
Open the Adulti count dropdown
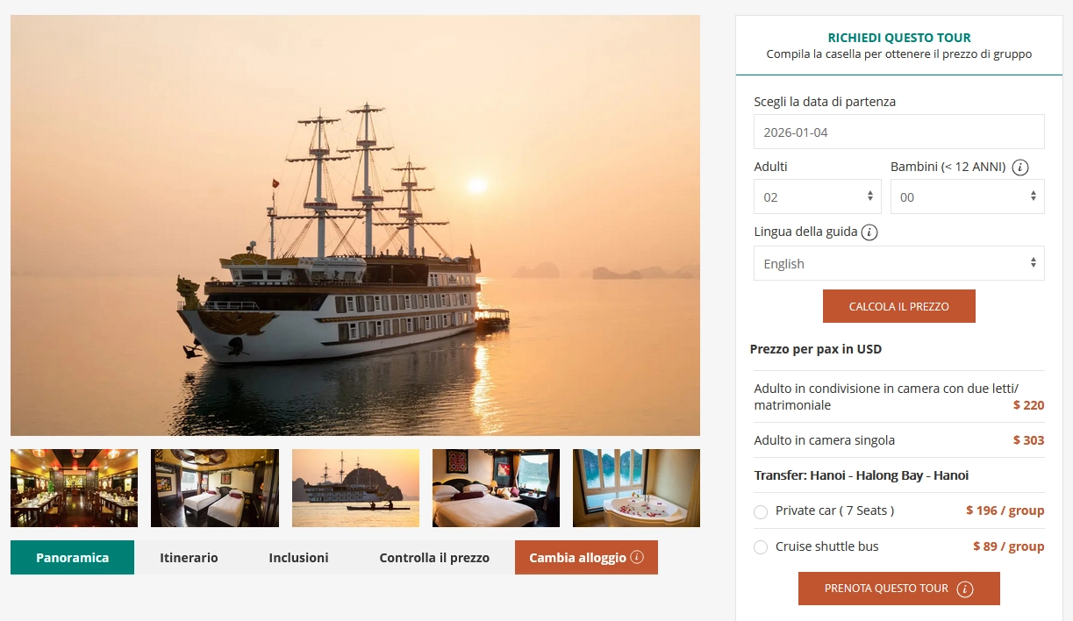[x=818, y=196]
